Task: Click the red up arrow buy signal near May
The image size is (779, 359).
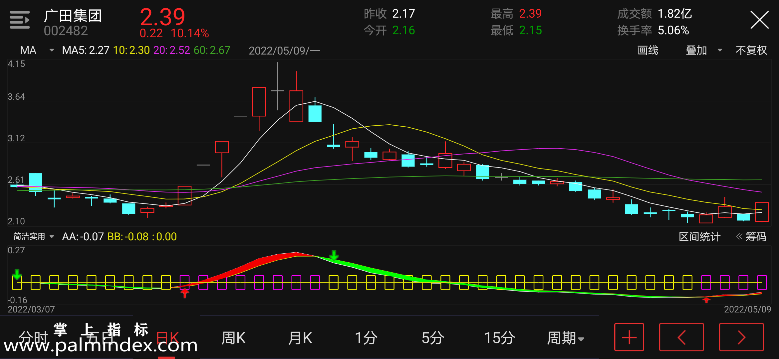Action: [x=706, y=300]
